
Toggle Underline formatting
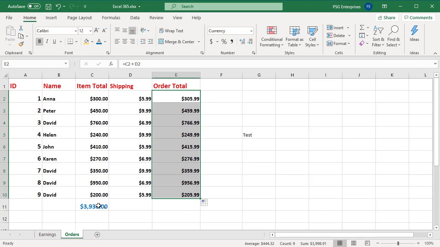coord(54,42)
